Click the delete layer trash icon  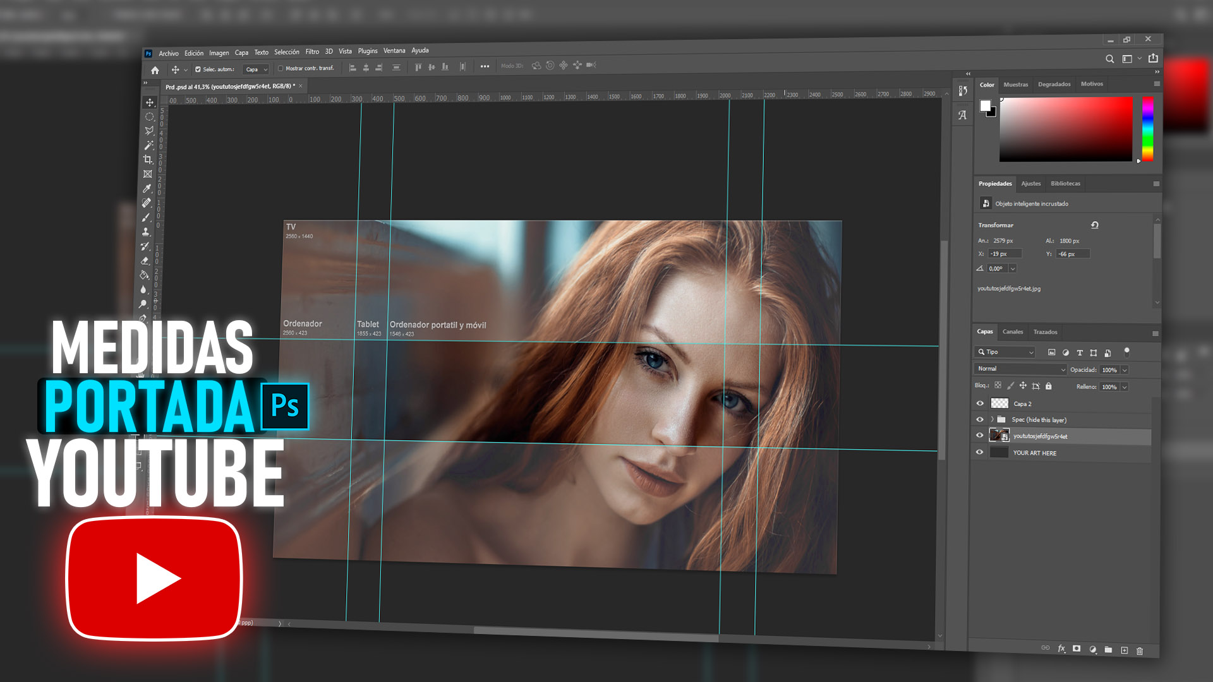(x=1140, y=651)
